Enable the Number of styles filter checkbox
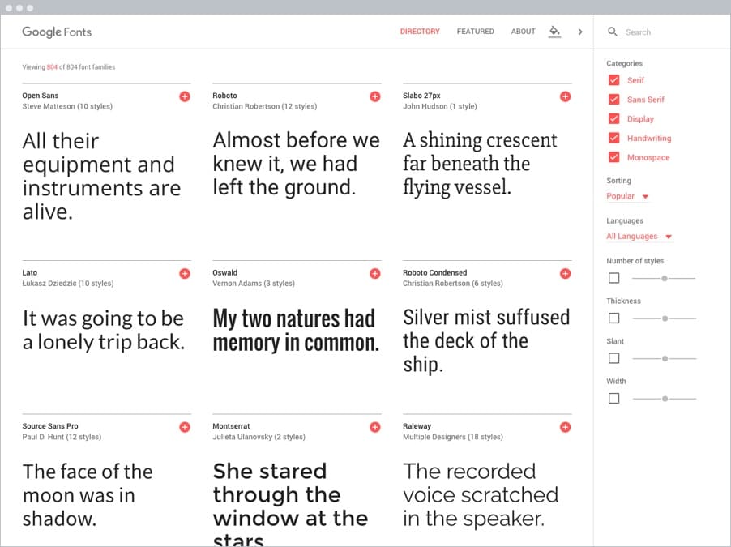Viewport: 731px width, 547px height. pos(614,278)
